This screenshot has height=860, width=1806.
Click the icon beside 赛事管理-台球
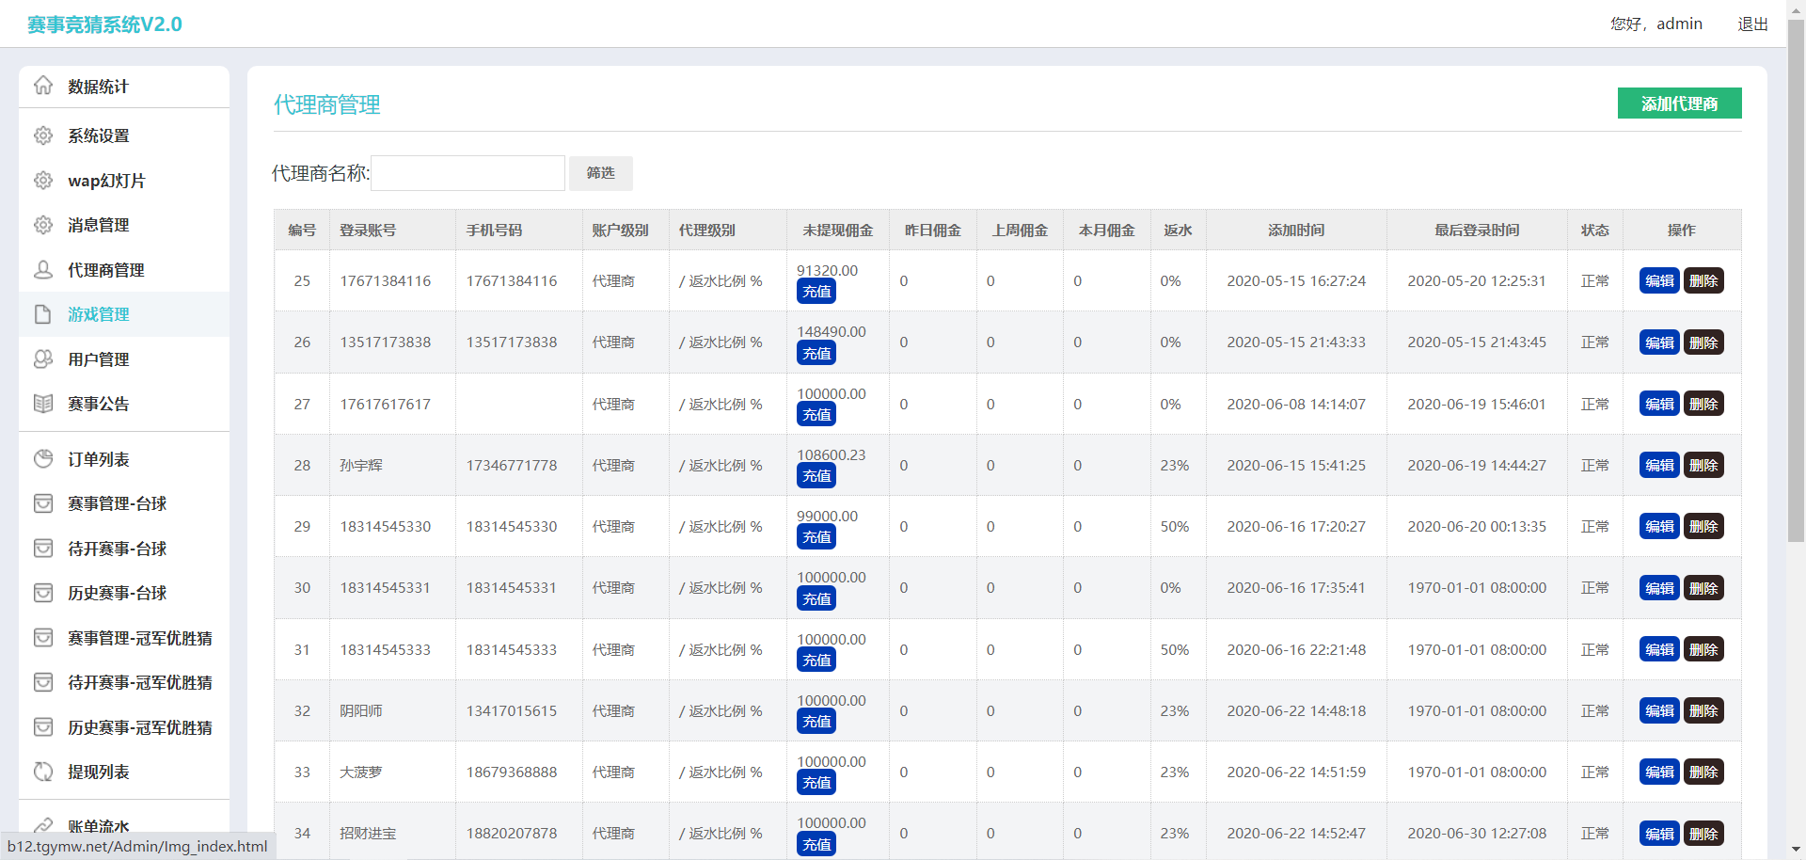(43, 503)
